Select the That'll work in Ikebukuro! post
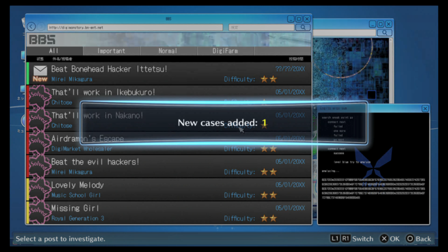This screenshot has height=252, width=448. pos(103,92)
